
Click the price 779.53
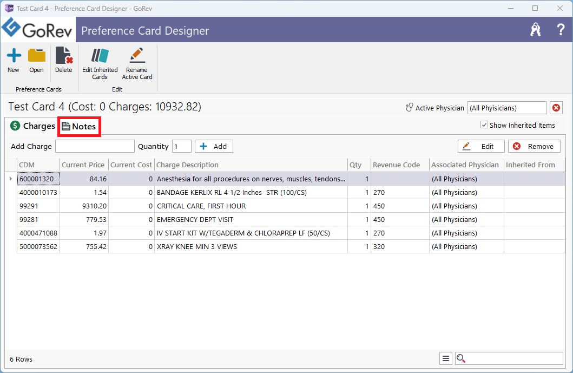[x=96, y=219]
